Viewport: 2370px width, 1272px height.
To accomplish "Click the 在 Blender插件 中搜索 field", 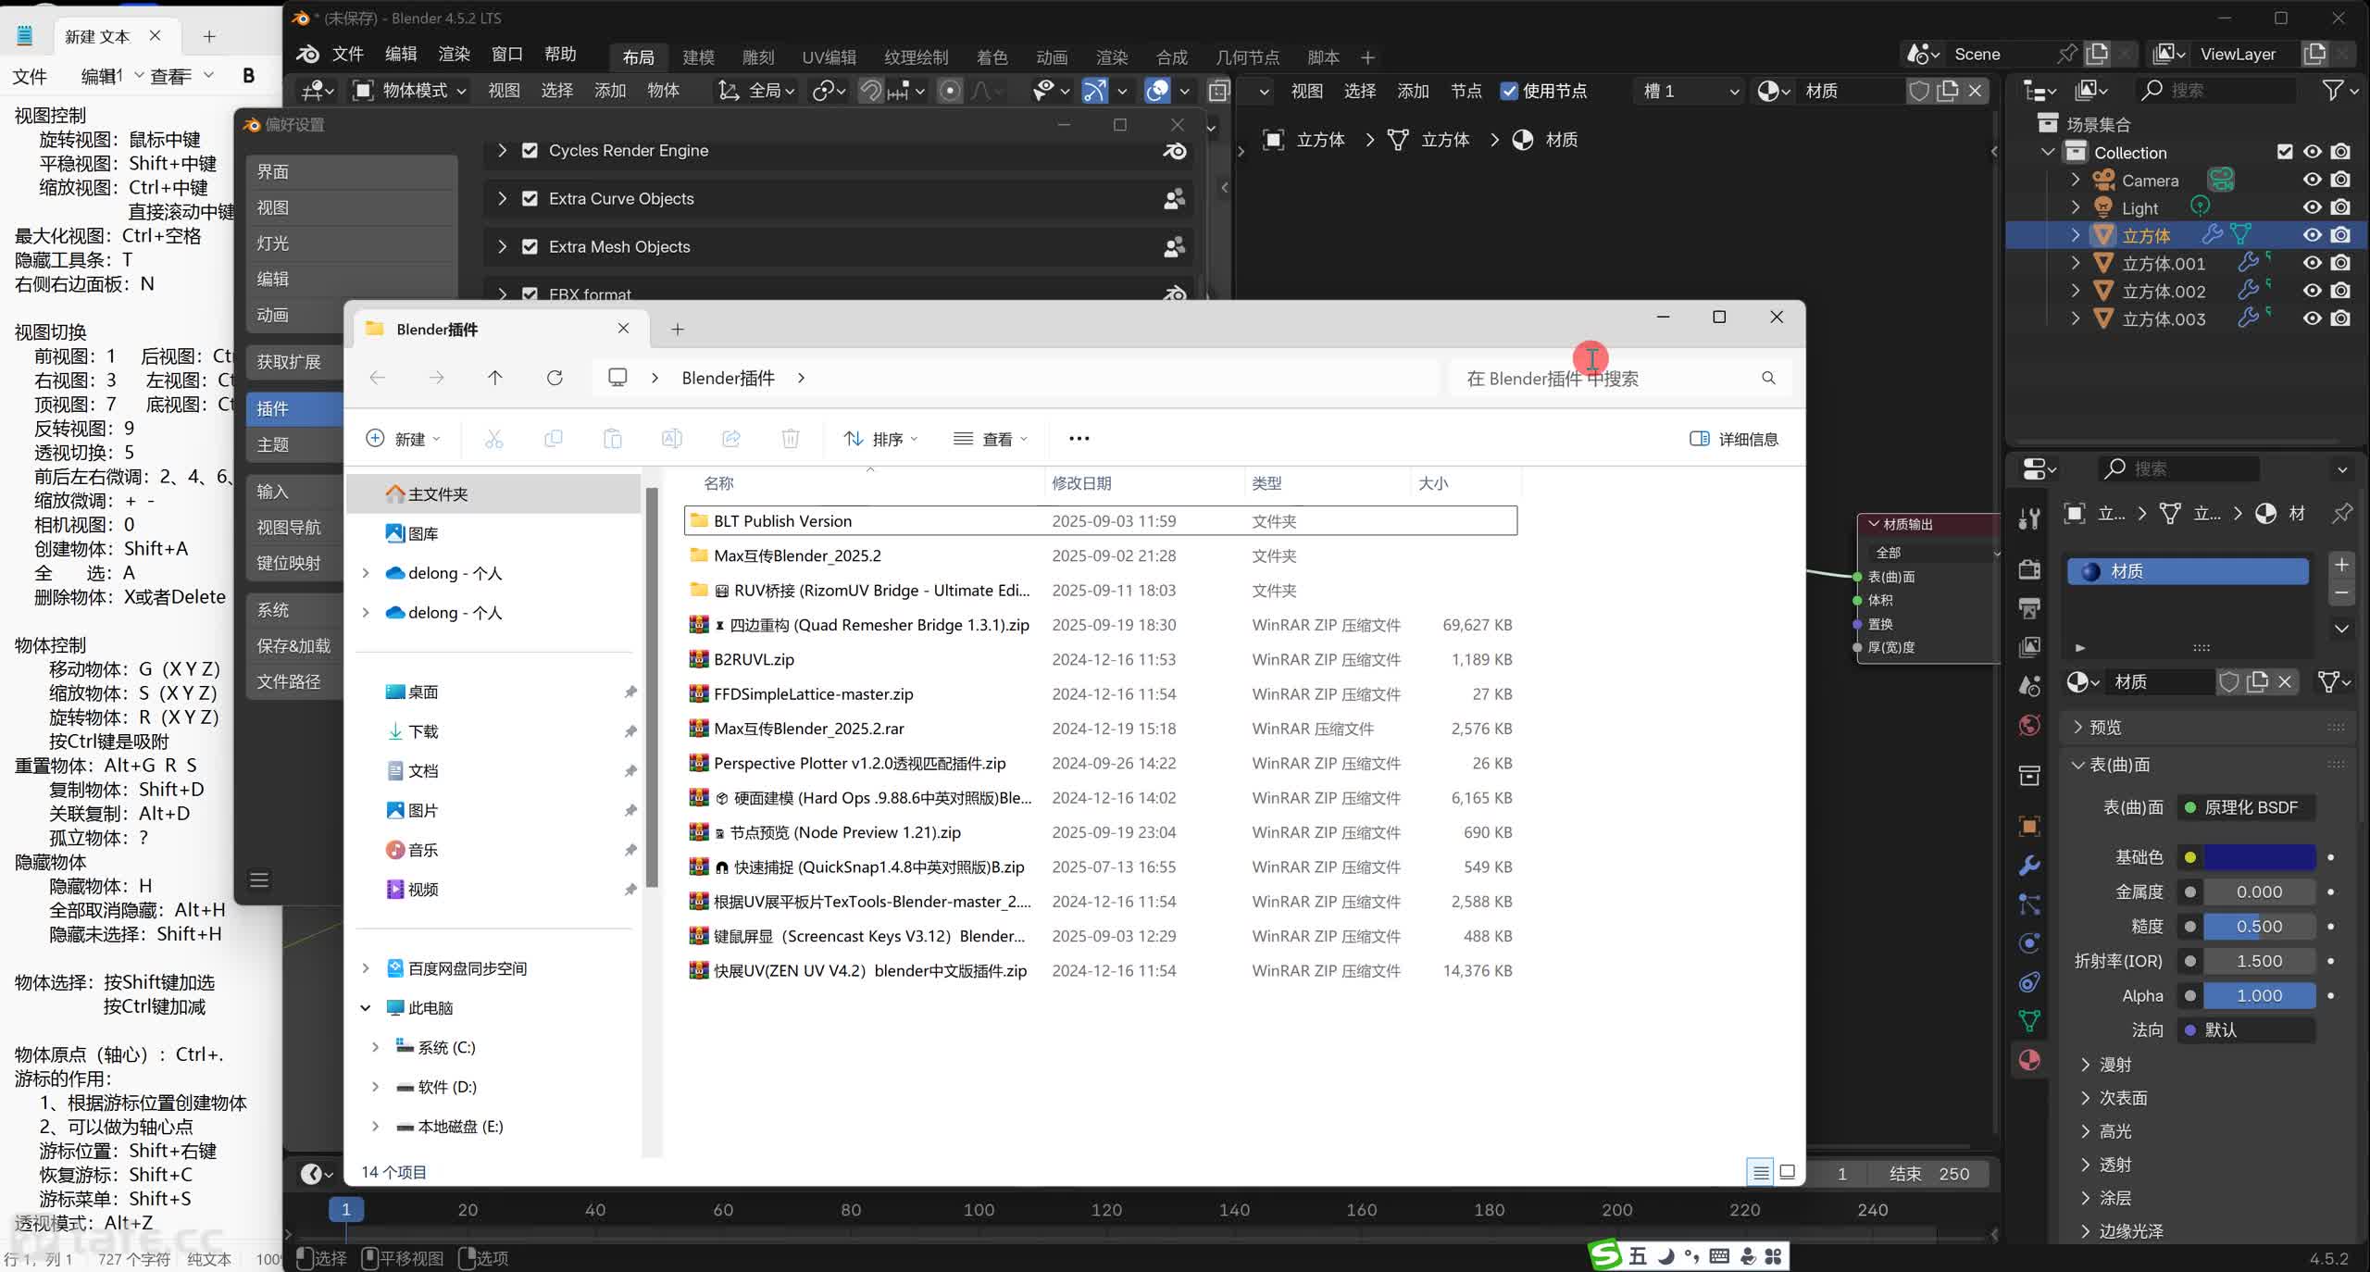I will [x=1606, y=379].
